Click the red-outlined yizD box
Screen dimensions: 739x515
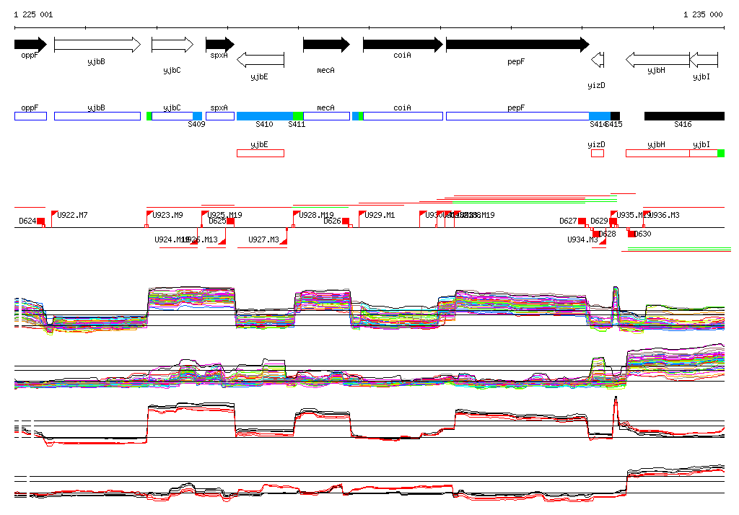pyautogui.click(x=598, y=153)
